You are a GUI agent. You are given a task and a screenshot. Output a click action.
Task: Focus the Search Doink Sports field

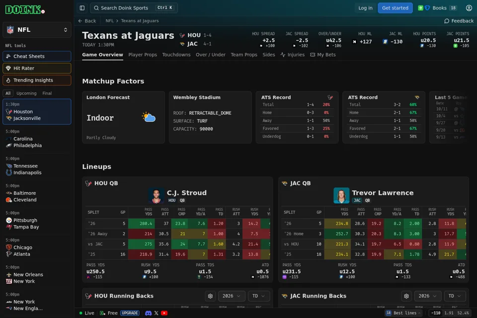pos(134,8)
